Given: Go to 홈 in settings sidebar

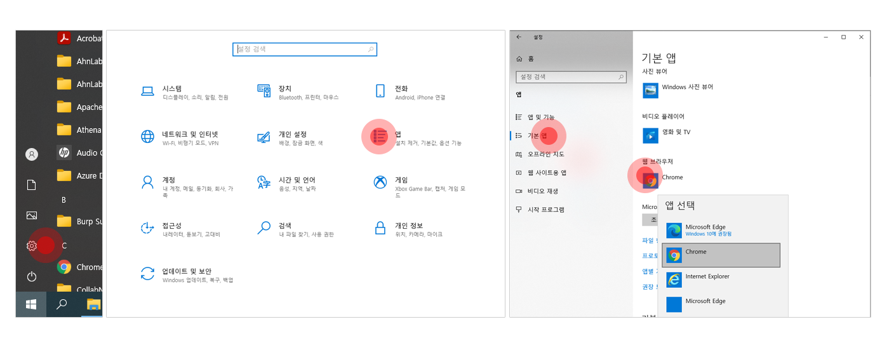Looking at the screenshot, I should coord(525,58).
